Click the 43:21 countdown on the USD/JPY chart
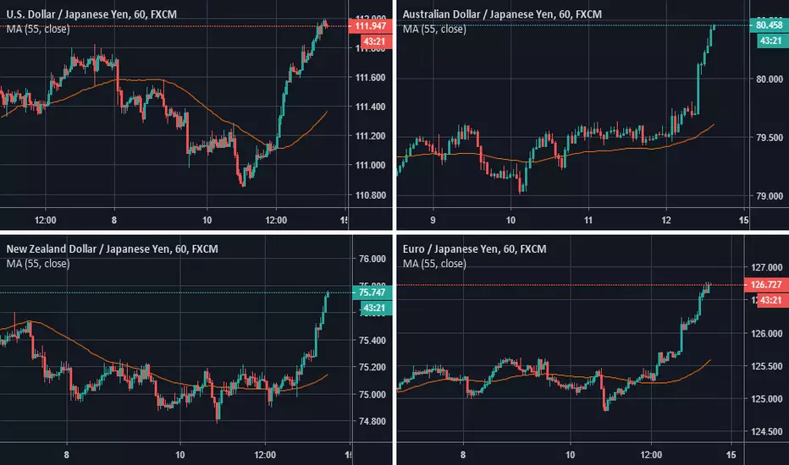Screen dimensions: 789x465 click(372, 41)
